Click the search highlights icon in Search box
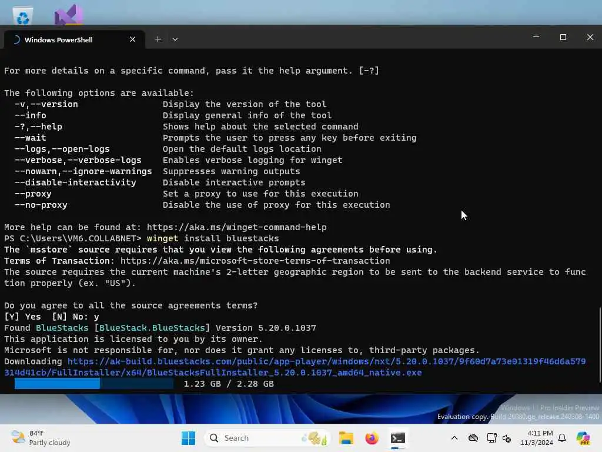602x452 pixels. tap(314, 438)
